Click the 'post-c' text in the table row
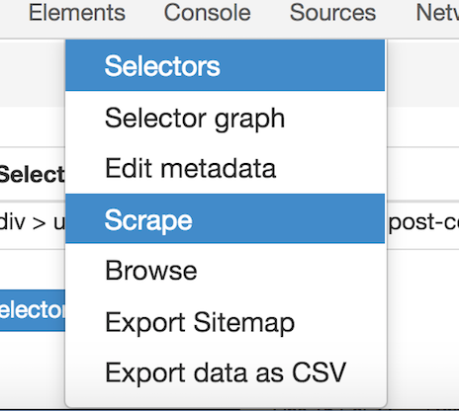Viewport: 459px width, 411px height. coord(424,222)
